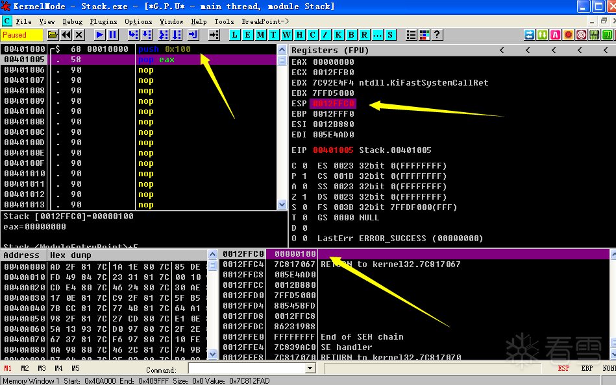Open the Command box dropdown arrow
The height and width of the screenshot is (385, 616).
click(310, 368)
